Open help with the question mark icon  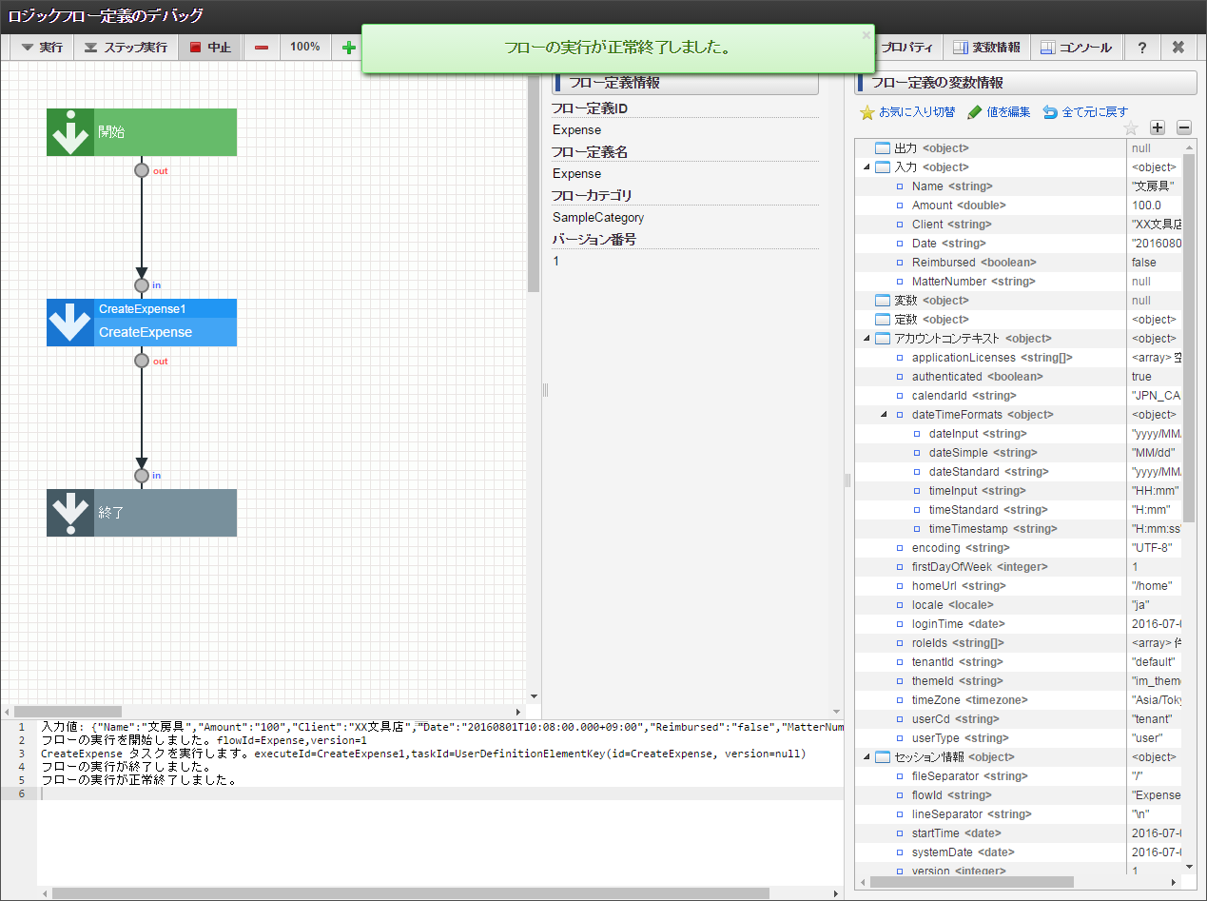pyautogui.click(x=1141, y=47)
